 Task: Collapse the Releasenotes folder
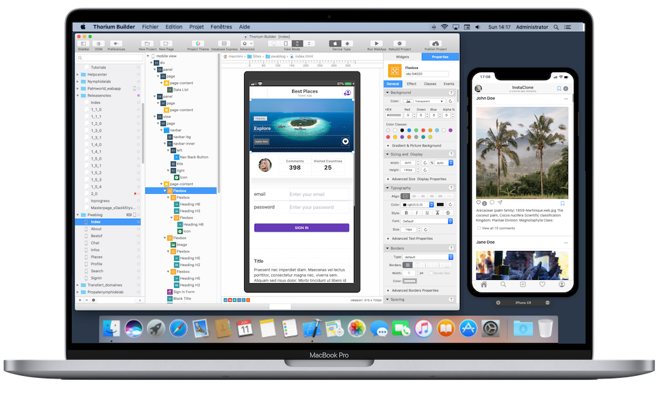[x=78, y=95]
